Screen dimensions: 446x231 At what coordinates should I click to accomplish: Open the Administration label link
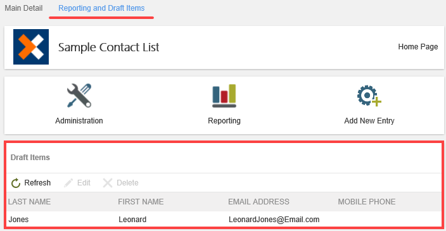click(x=79, y=121)
